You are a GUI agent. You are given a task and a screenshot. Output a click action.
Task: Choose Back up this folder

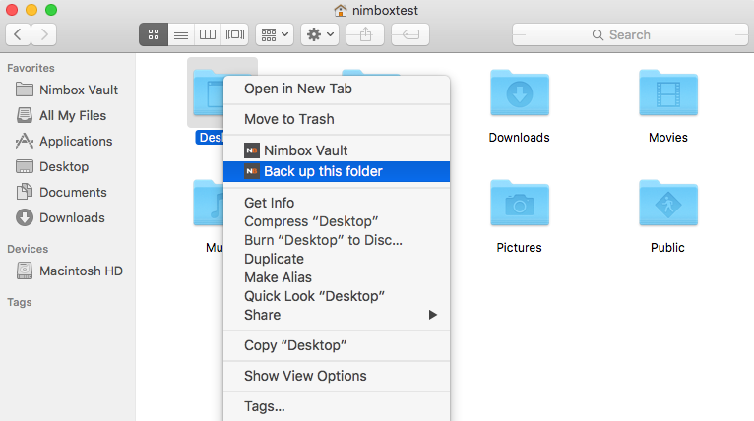click(x=337, y=171)
